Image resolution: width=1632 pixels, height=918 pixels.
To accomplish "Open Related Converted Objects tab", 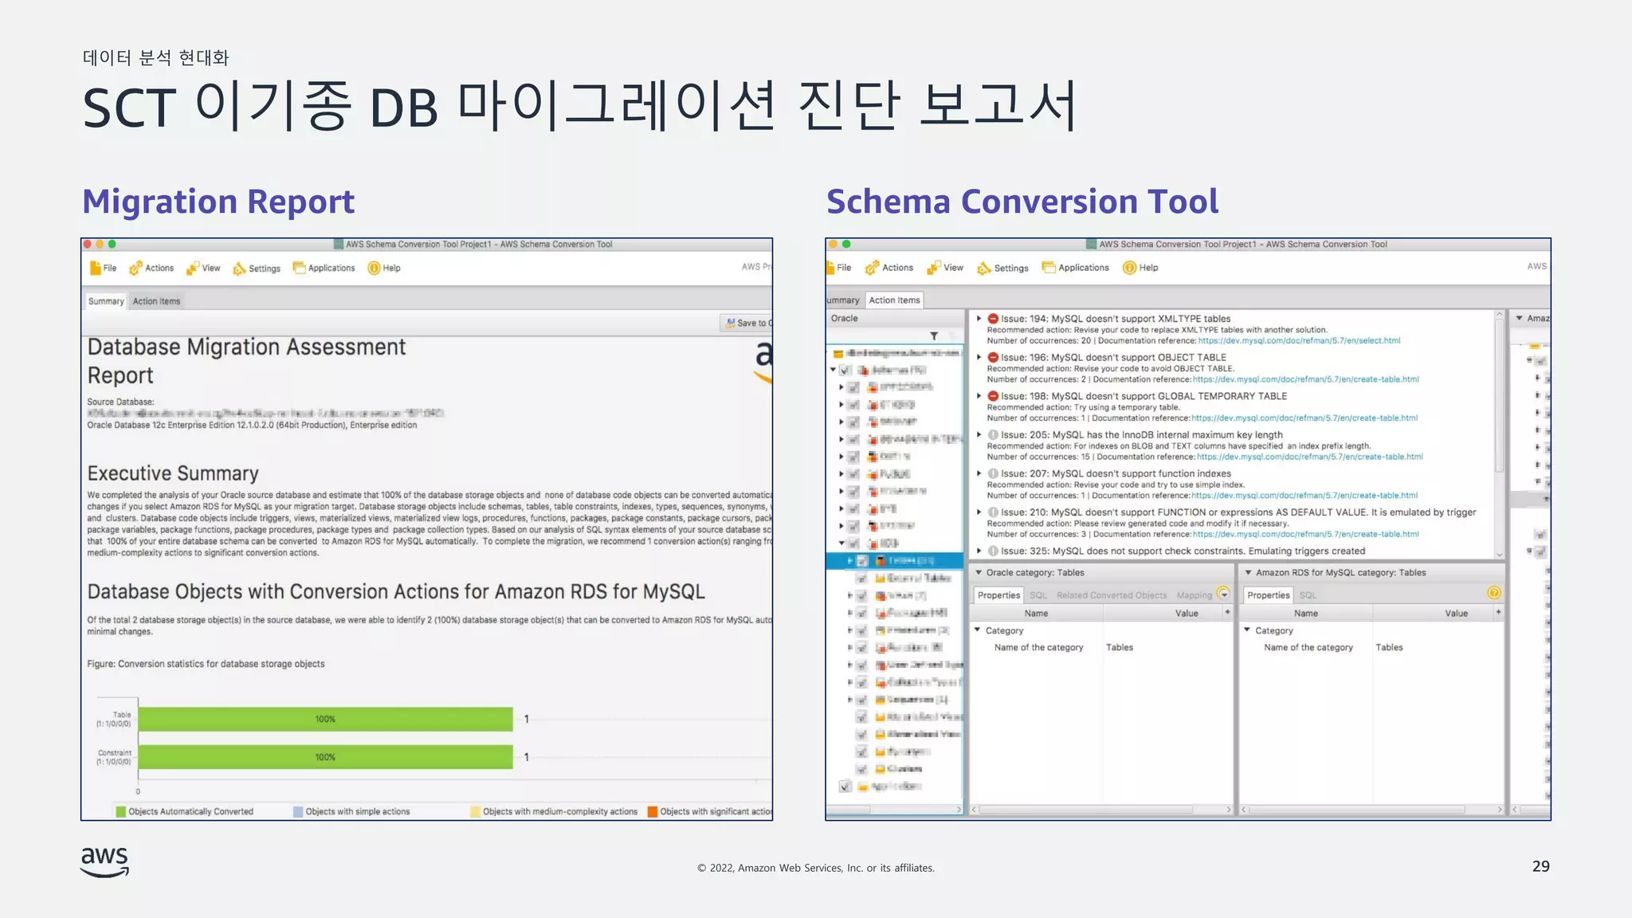I will pyautogui.click(x=1111, y=595).
